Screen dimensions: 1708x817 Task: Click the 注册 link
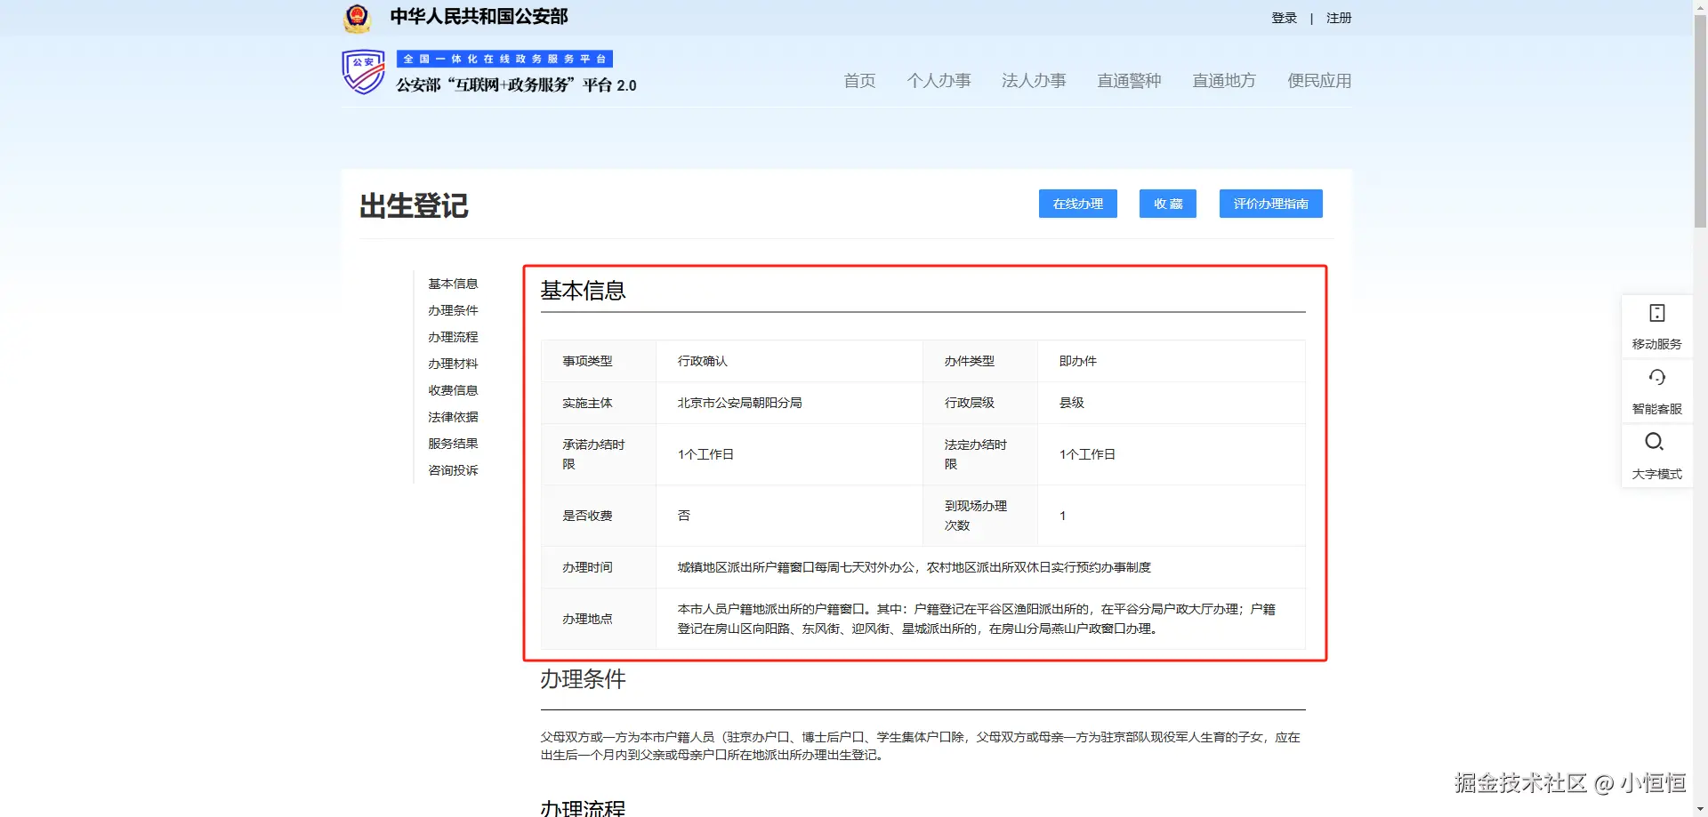1339,18
